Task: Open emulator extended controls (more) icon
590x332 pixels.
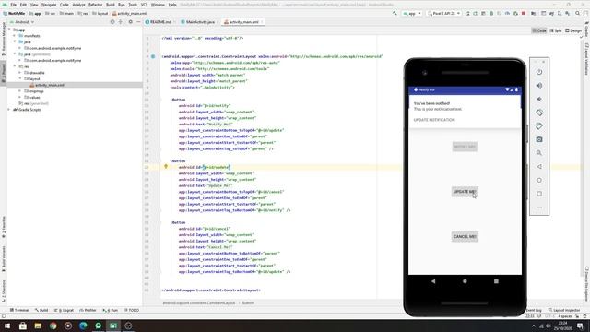Action: tap(539, 207)
